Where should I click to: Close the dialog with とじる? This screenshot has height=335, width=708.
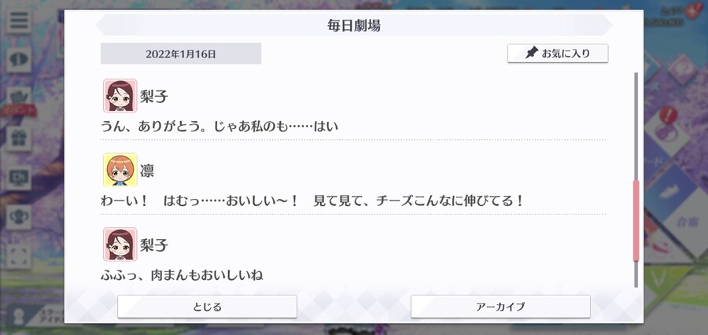click(x=207, y=307)
